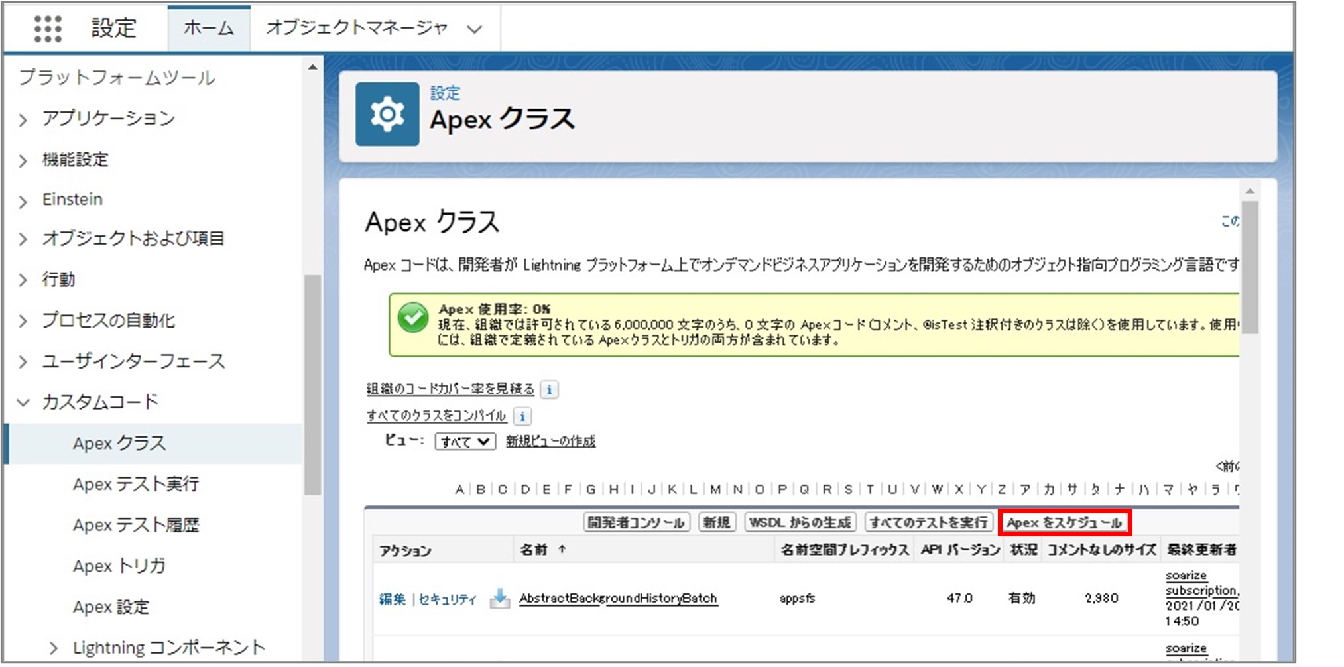Open Apex トリガ in sidebar
Screen dimensions: 1344x667
point(119,566)
